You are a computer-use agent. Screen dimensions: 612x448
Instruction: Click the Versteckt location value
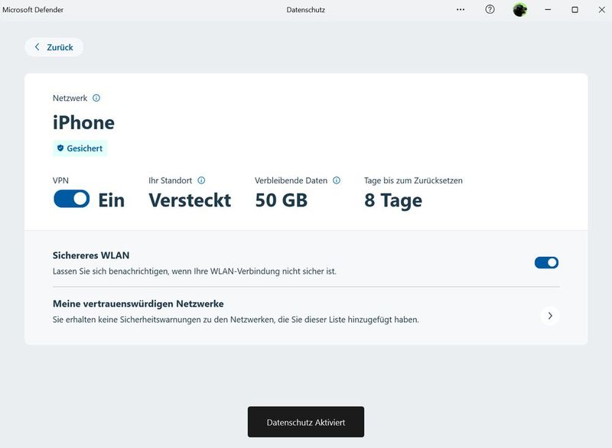pos(190,200)
